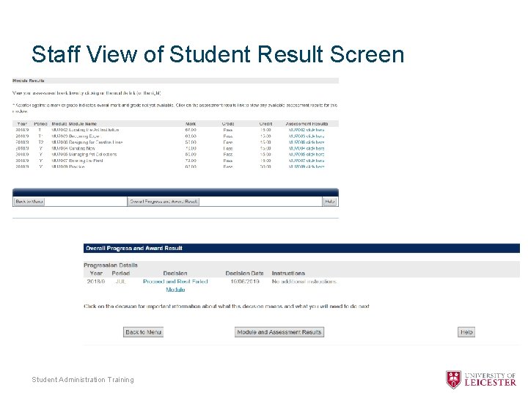Select the 73.00 mark for MU7007
The height and width of the screenshot is (396, 528).
point(191,161)
